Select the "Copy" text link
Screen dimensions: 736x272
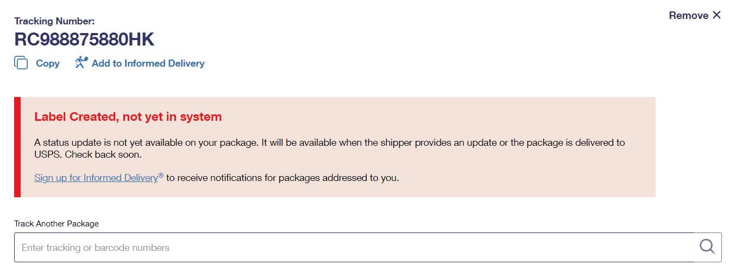coord(48,63)
